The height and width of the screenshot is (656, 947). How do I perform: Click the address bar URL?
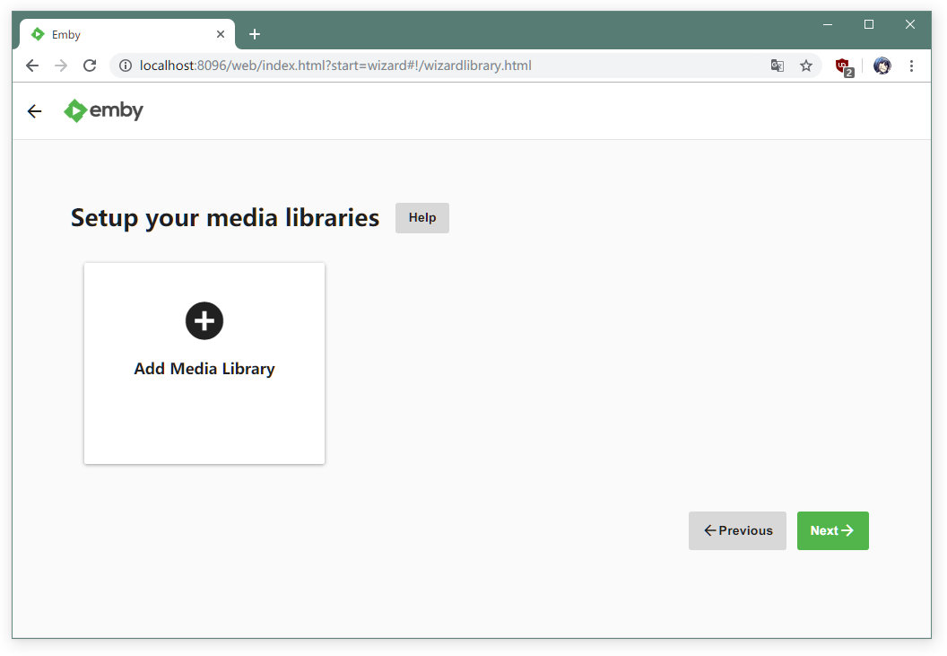pos(335,66)
